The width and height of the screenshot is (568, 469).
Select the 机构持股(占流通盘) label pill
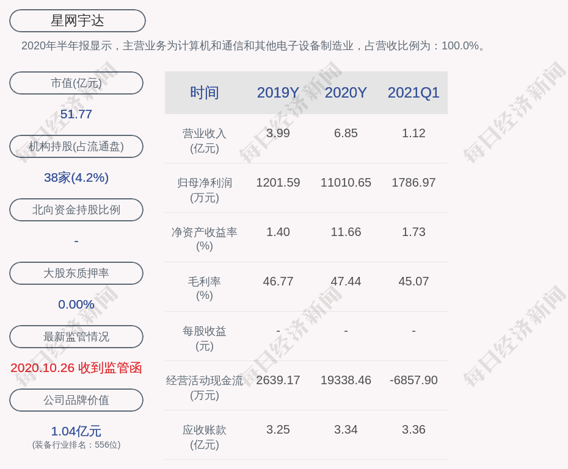(x=76, y=146)
